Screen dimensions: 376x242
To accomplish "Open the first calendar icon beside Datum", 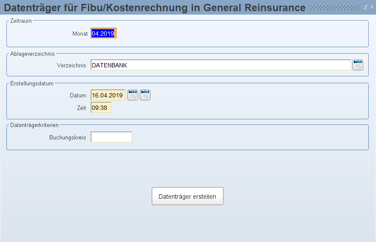I will coord(132,95).
